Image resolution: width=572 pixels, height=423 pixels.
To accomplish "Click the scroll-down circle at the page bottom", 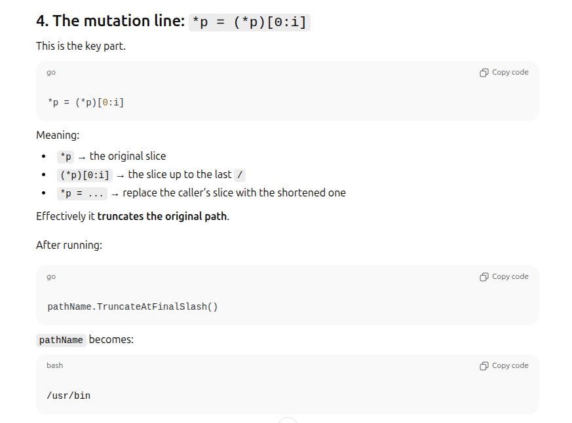I will (x=288, y=420).
